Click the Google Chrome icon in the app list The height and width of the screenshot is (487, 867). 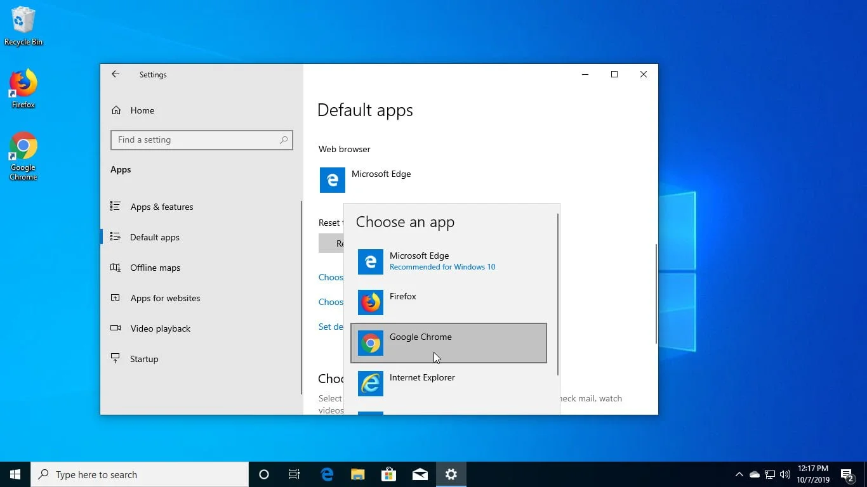pos(371,343)
